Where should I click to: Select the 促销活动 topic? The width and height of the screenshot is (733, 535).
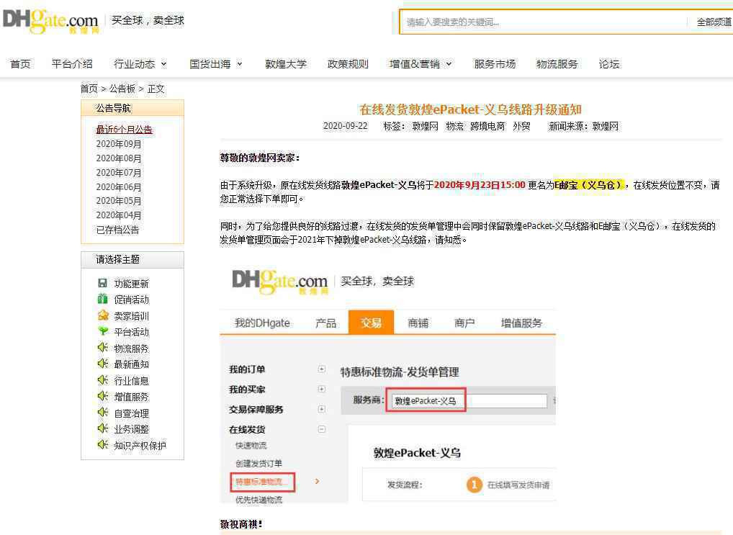click(x=131, y=300)
